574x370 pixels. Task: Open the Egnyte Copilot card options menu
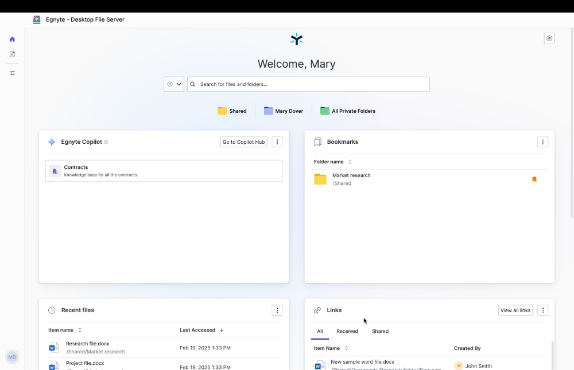277,142
